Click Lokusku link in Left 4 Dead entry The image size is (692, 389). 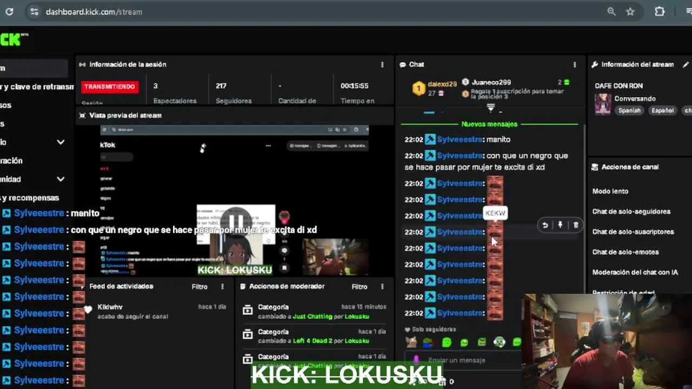357,341
